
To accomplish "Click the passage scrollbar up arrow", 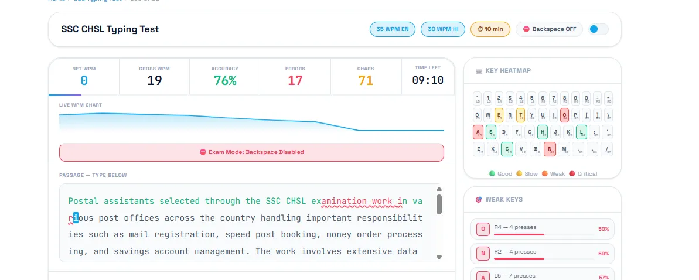I will coord(439,189).
